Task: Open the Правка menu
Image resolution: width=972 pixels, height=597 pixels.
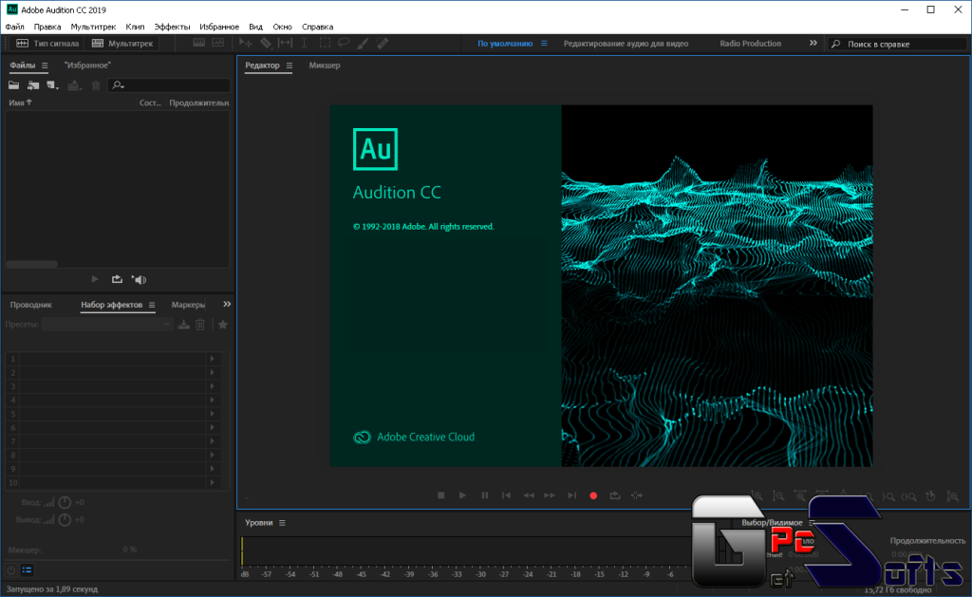Action: [x=47, y=27]
